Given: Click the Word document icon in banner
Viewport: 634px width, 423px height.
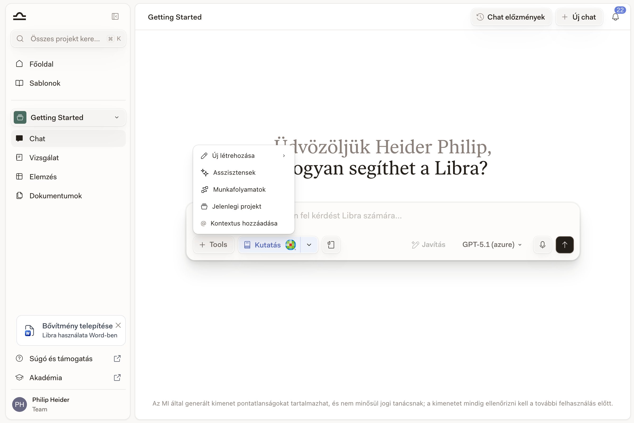Looking at the screenshot, I should (x=29, y=330).
